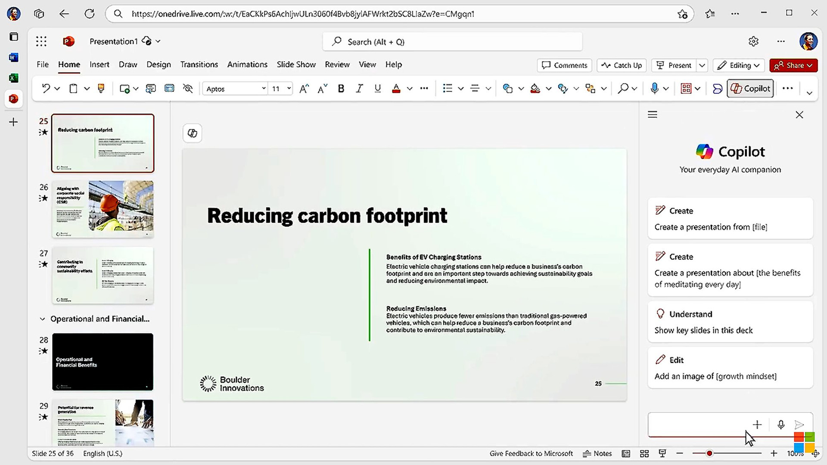Expand the font size dropdown
The height and width of the screenshot is (465, 827).
point(288,89)
